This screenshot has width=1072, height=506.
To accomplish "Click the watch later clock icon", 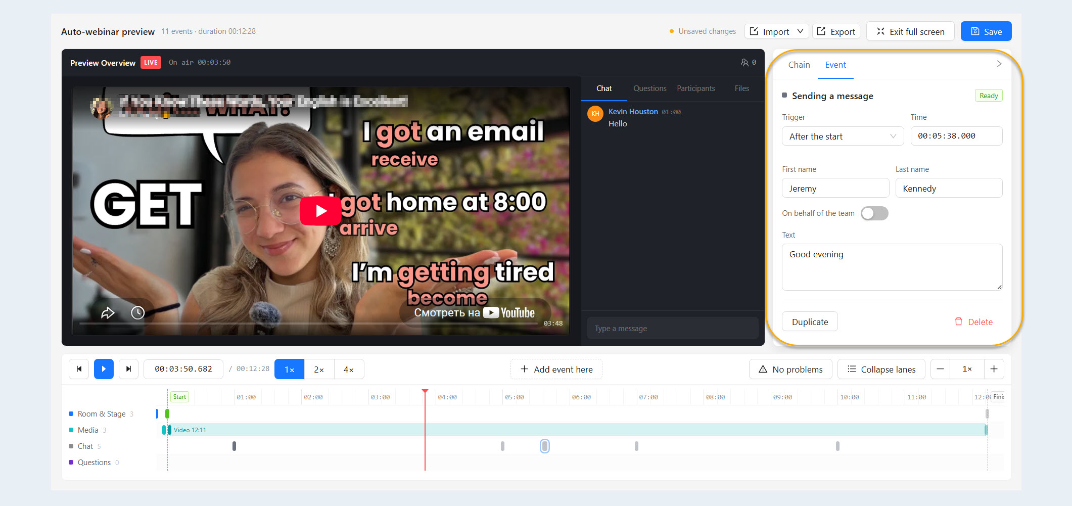I will click(137, 313).
